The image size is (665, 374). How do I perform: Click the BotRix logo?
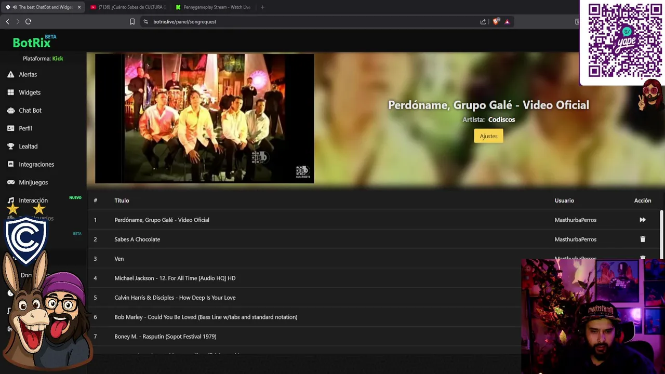tap(34, 41)
